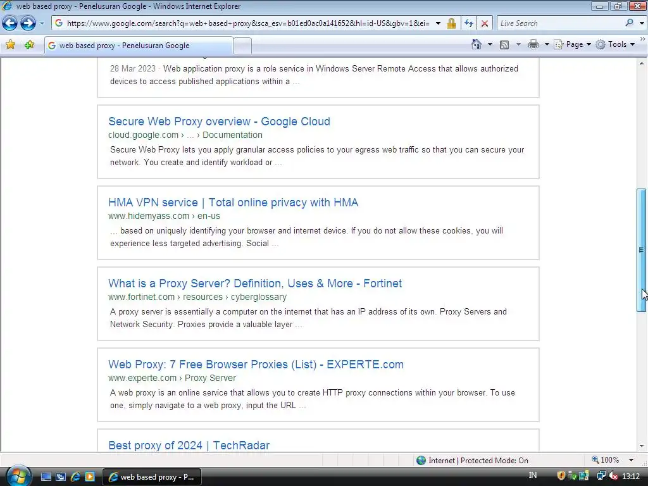Image resolution: width=648 pixels, height=486 pixels.
Task: Open the EXPERTE.com '7 Free Browser Proxies' result
Action: pos(256,364)
